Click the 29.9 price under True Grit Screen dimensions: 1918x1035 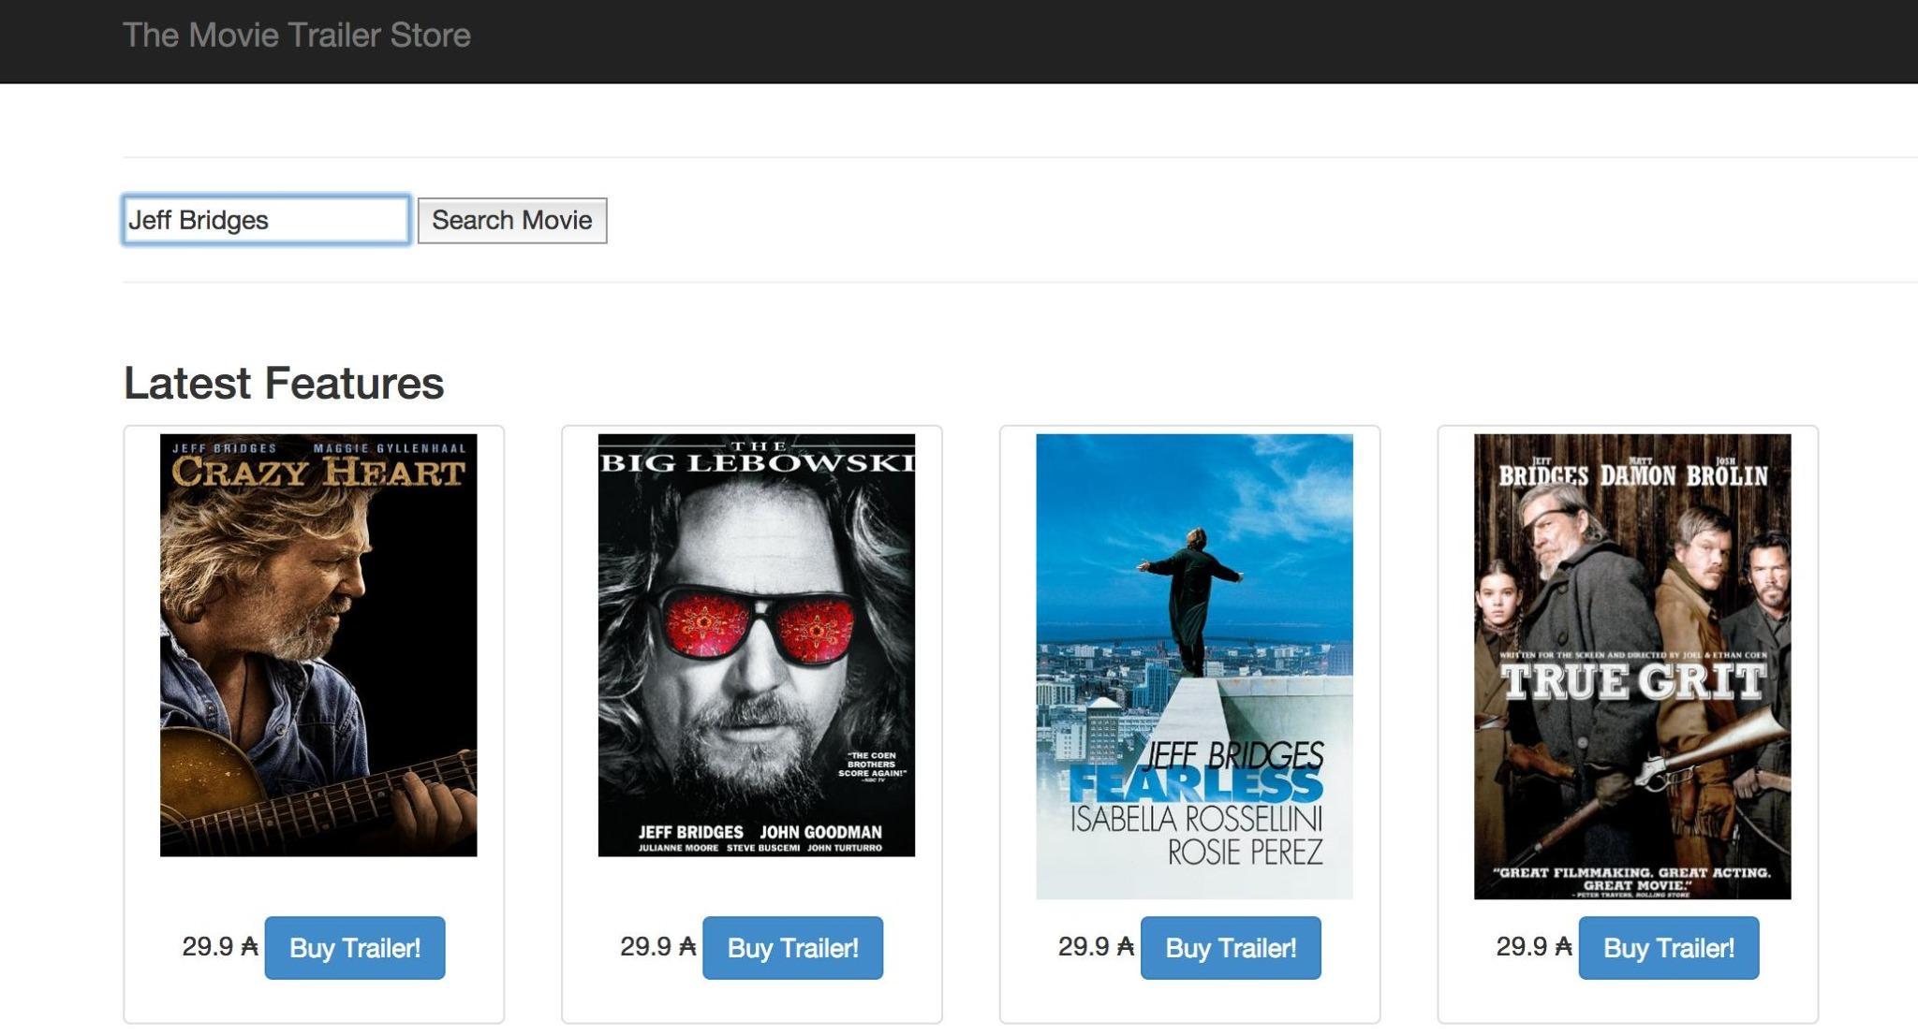tap(1521, 947)
